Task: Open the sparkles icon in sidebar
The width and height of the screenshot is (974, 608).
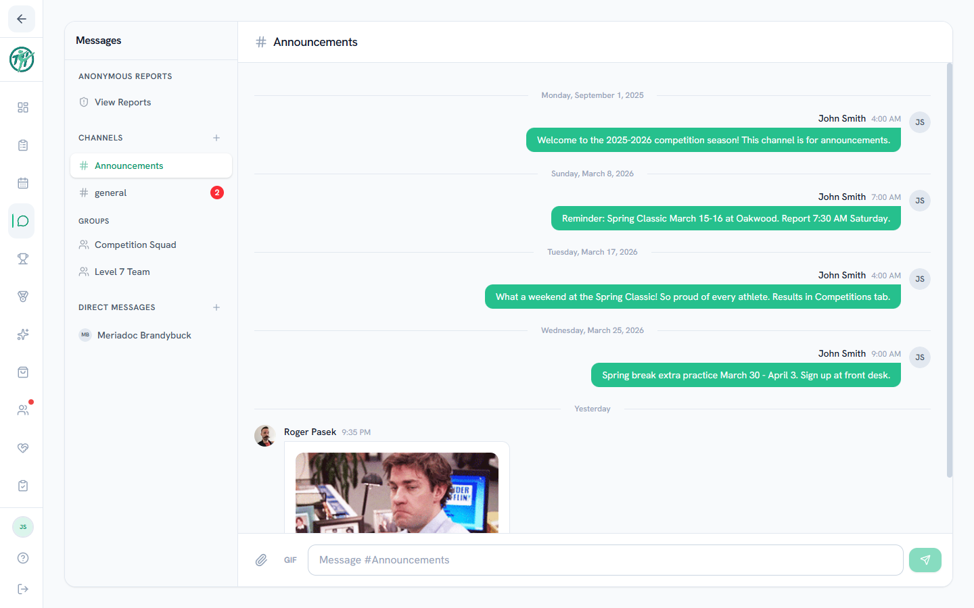Action: point(23,334)
